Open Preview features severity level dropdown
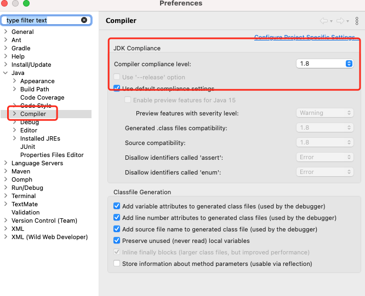 [325, 113]
